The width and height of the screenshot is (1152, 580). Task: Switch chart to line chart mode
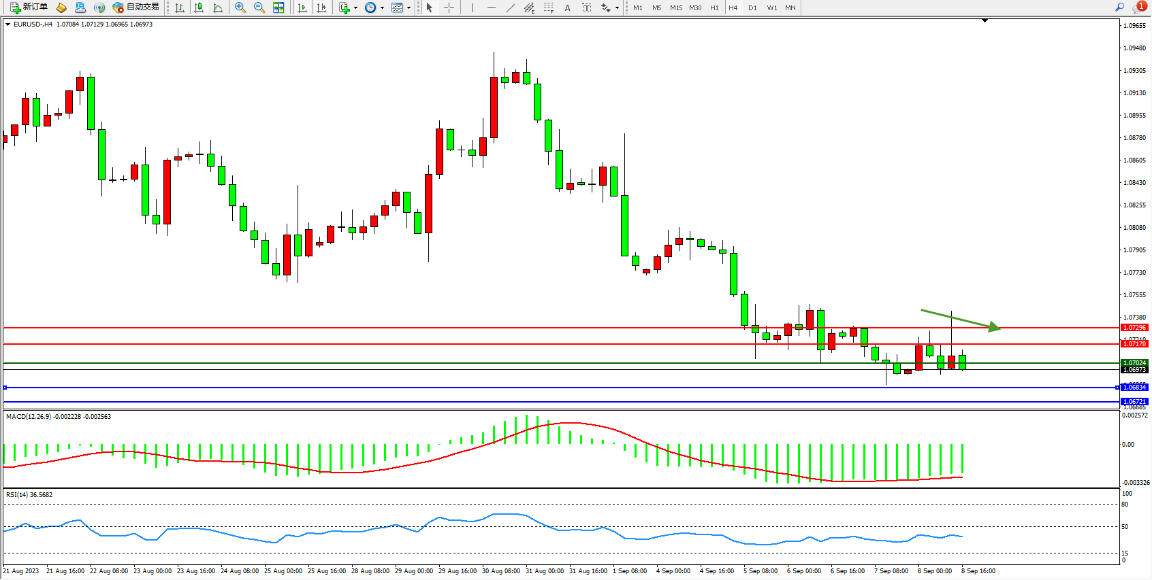[x=218, y=7]
